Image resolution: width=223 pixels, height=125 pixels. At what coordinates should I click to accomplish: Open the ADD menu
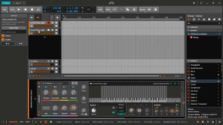[x=100, y=9]
